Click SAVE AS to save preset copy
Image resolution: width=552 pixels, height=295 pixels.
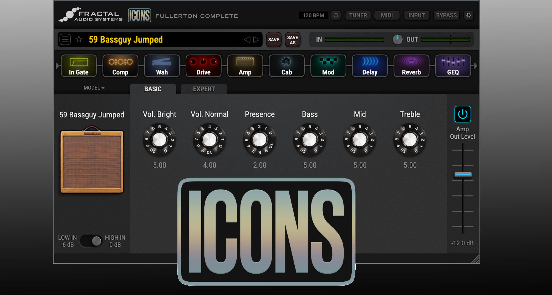point(292,39)
